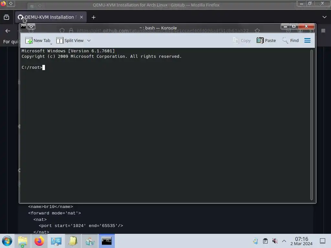This screenshot has height=248, width=331.
Task: Click the port start='1024' code line
Action: pyautogui.click(x=81, y=226)
